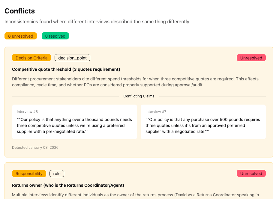The width and height of the screenshot is (279, 199).
Task: Click the Interview #7 quoted claim card
Action: (203, 122)
